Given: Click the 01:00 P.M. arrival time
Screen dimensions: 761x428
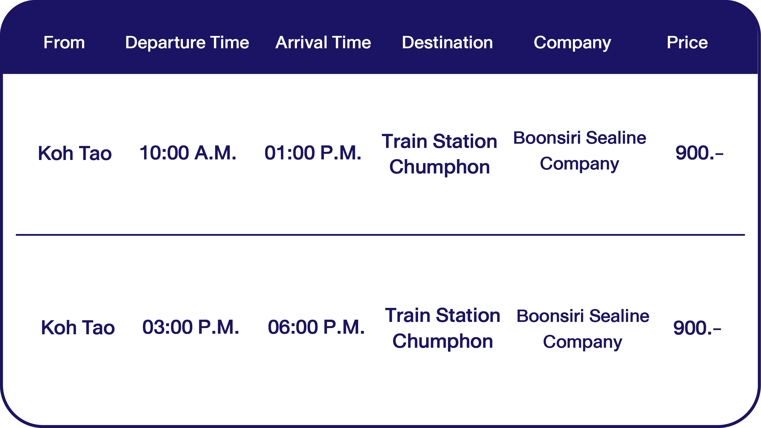Looking at the screenshot, I should click(313, 153).
